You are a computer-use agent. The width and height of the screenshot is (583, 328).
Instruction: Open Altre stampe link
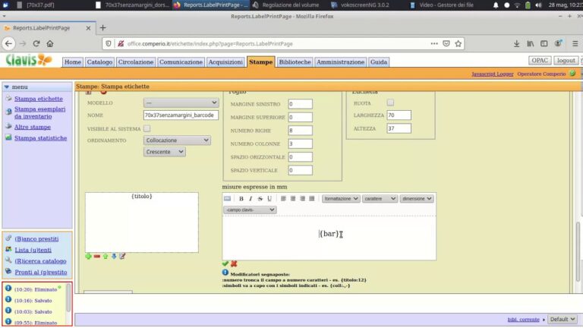point(33,127)
